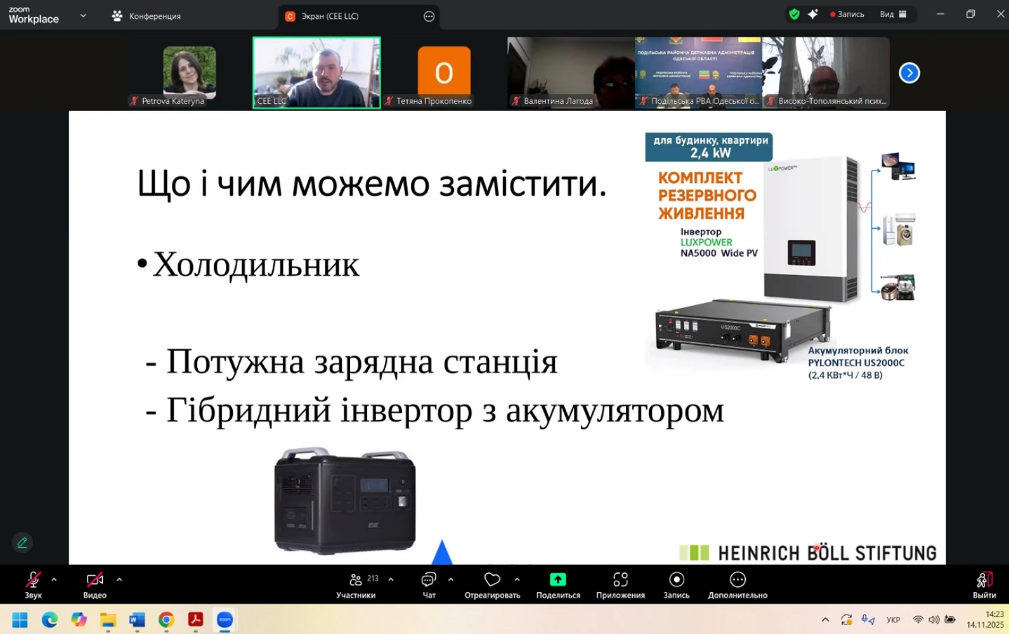This screenshot has height=634, width=1009.
Task: Click the Отреагировать heart icon
Action: tap(492, 580)
